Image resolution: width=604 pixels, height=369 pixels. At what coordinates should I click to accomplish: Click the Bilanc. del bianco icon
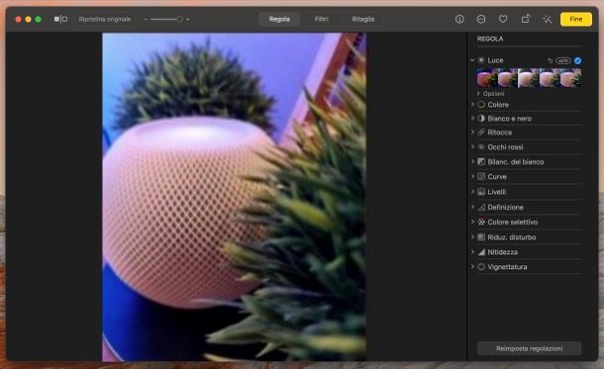coord(481,161)
